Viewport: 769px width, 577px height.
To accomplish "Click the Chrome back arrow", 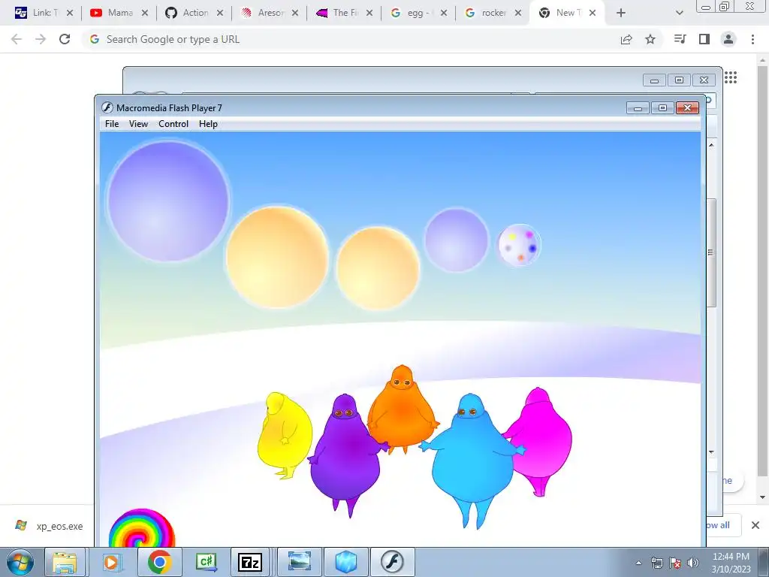I will click(x=17, y=39).
